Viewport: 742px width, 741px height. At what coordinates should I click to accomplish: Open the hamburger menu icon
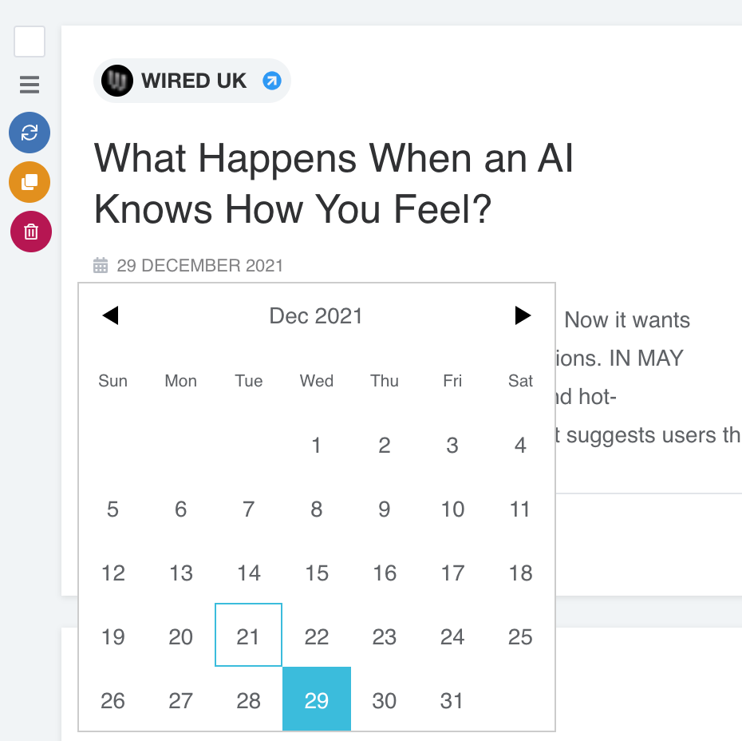point(30,84)
